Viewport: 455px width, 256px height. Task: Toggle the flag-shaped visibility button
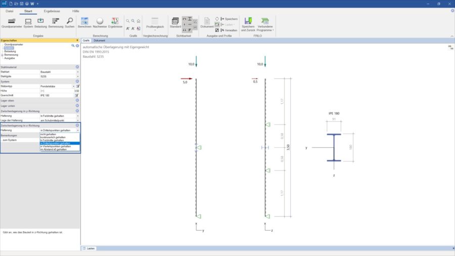[x=190, y=30]
